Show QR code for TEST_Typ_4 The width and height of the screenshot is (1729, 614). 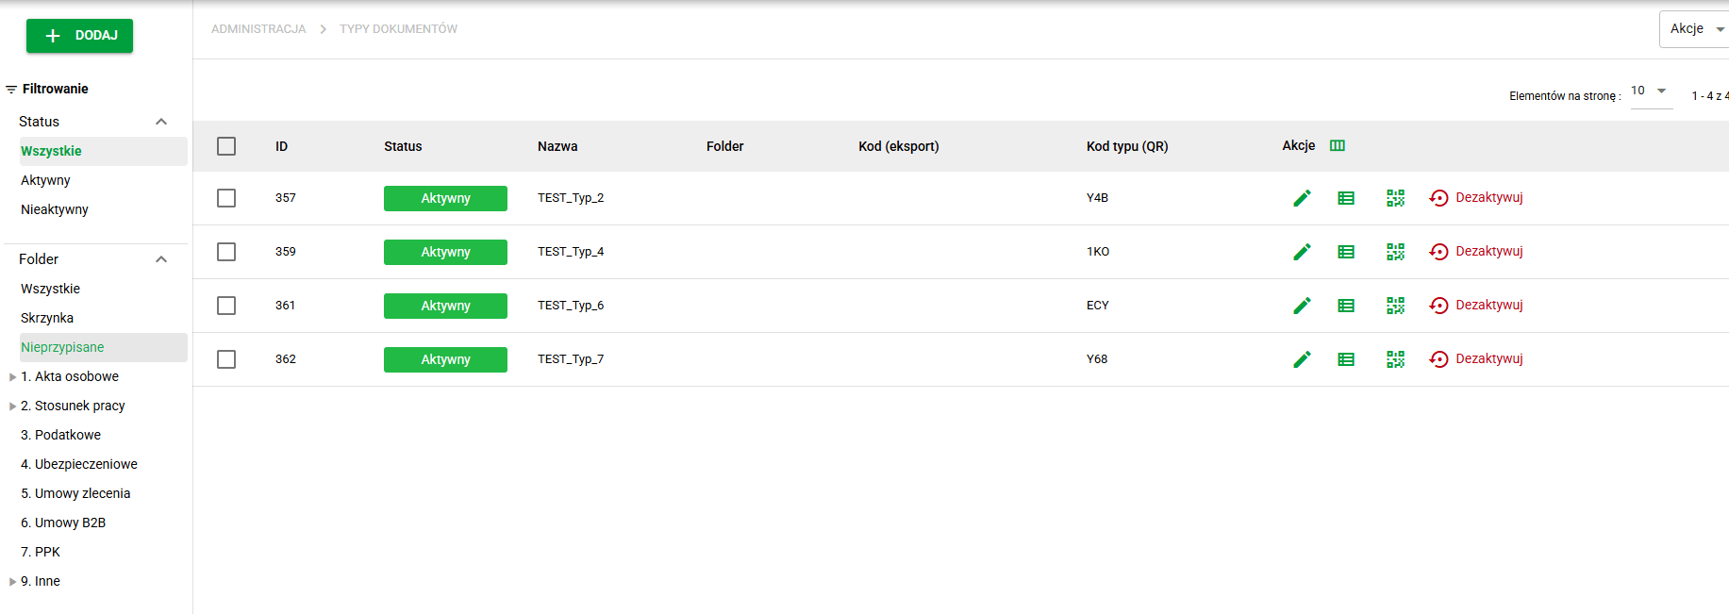[1395, 252]
